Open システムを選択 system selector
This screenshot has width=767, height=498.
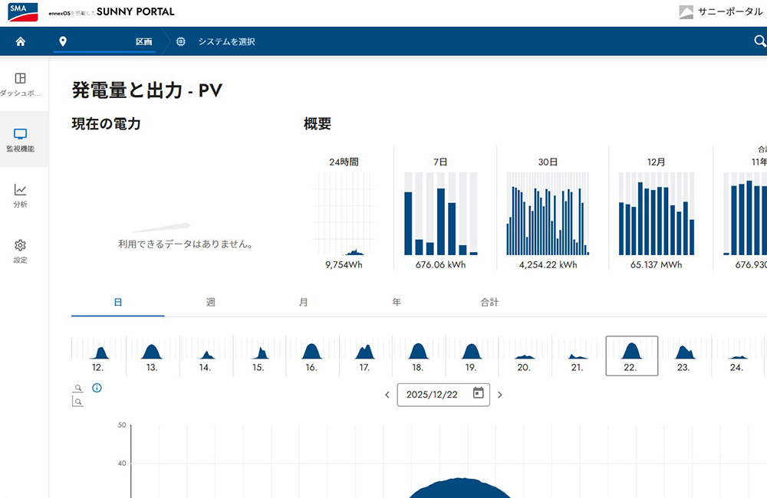[225, 41]
